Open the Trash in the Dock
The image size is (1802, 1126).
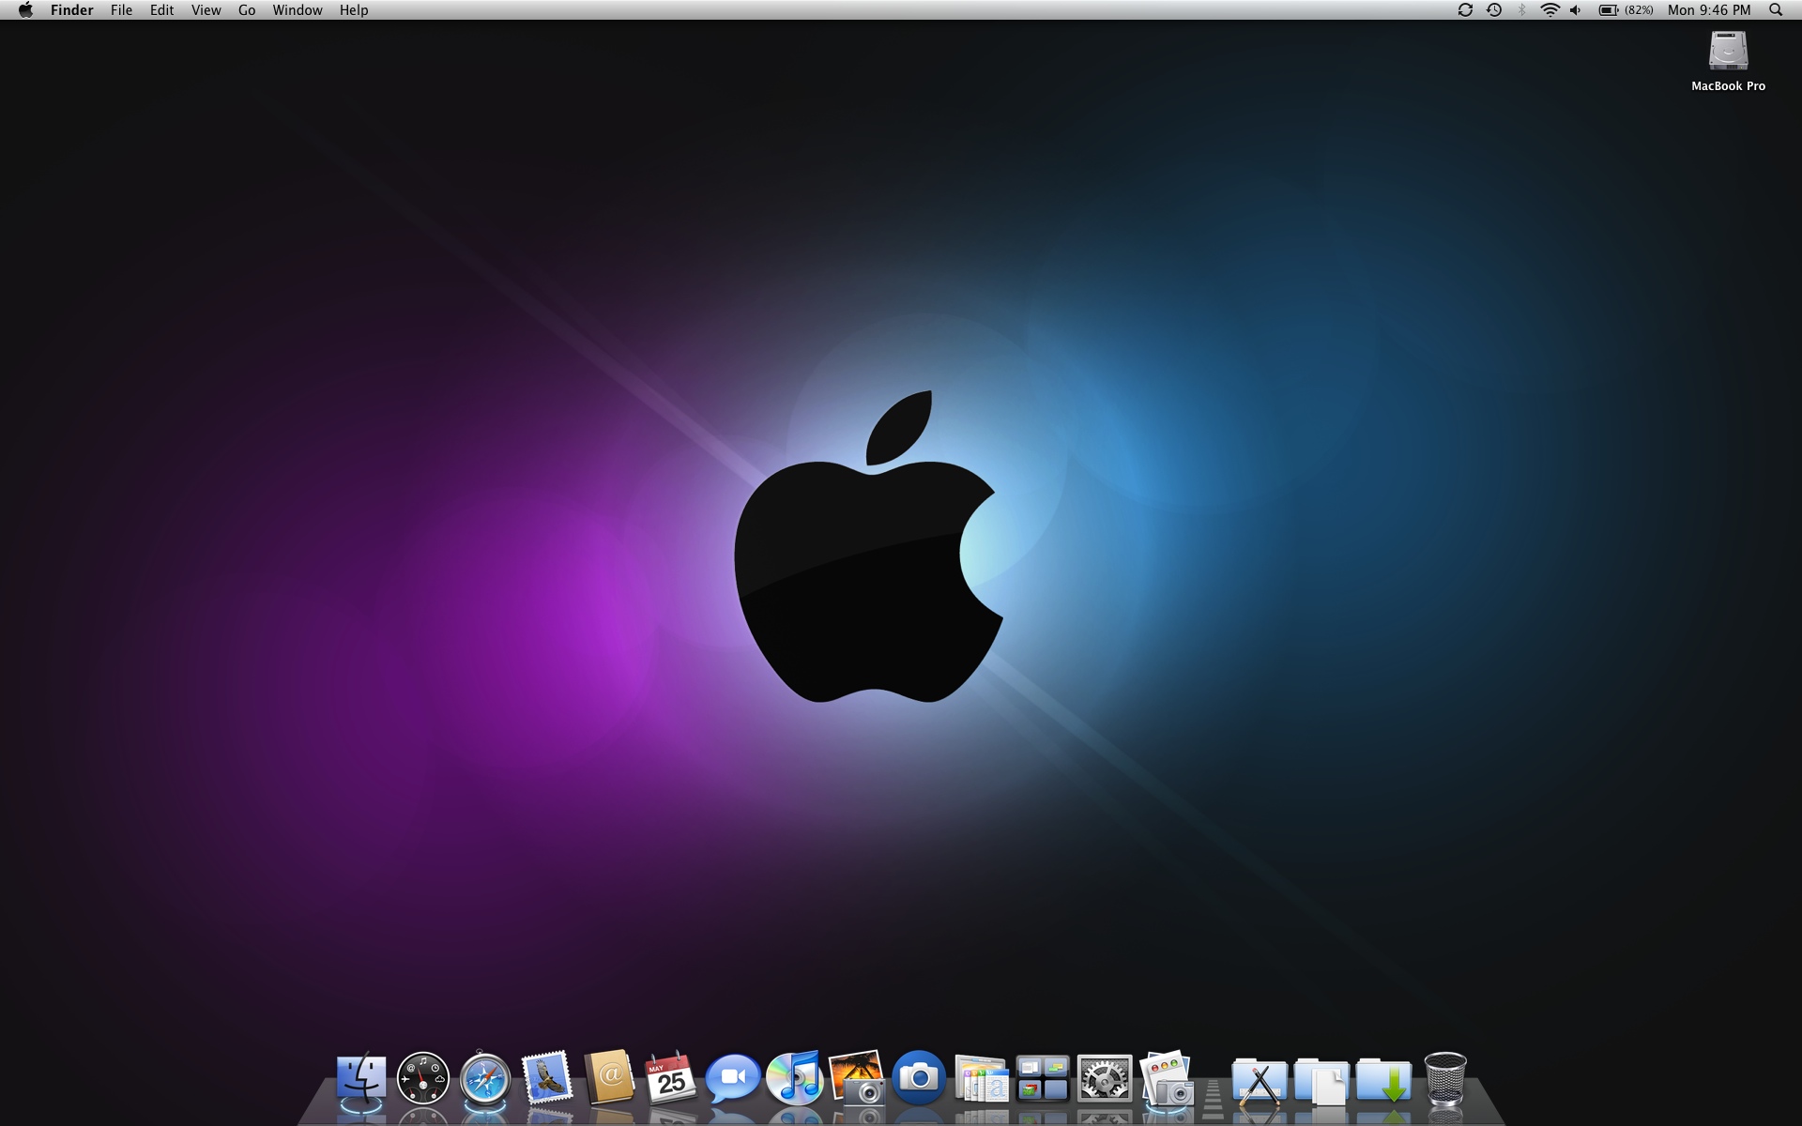[x=1445, y=1078]
